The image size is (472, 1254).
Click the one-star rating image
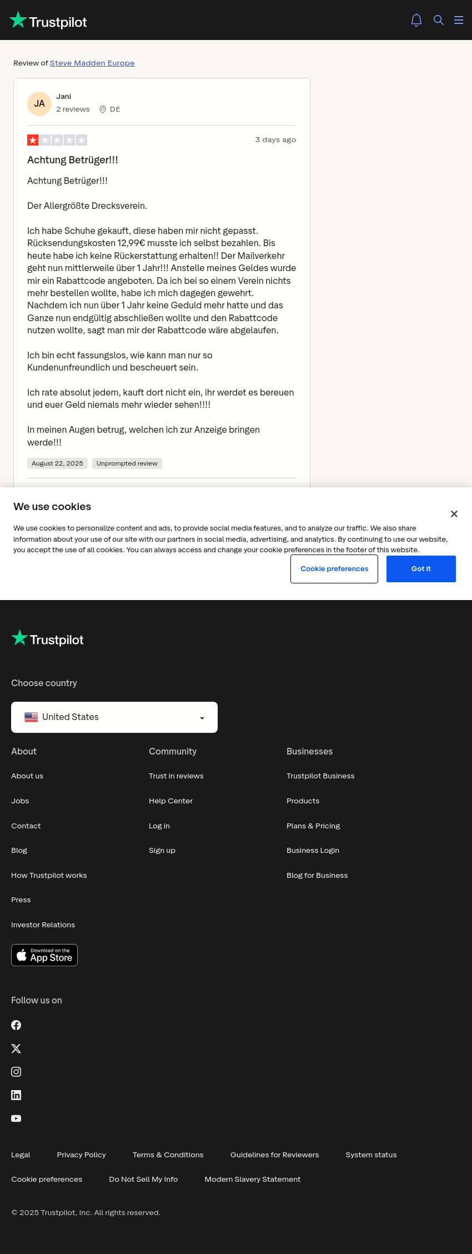[x=57, y=140]
